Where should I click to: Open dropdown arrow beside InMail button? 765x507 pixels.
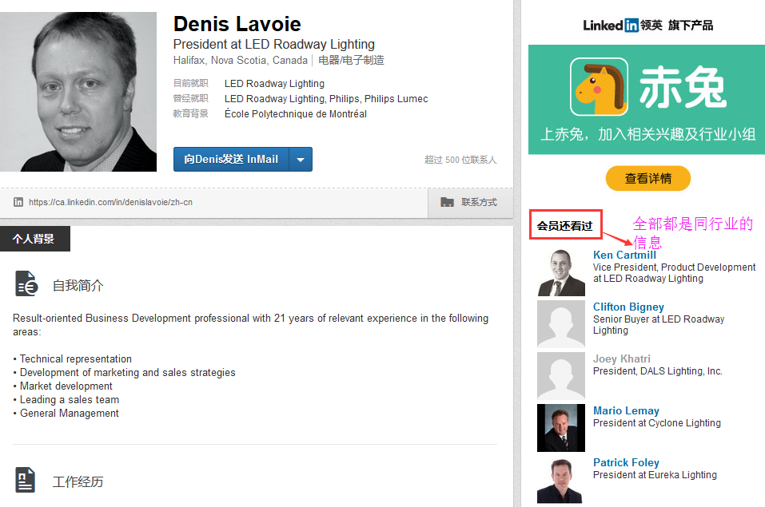(x=301, y=160)
